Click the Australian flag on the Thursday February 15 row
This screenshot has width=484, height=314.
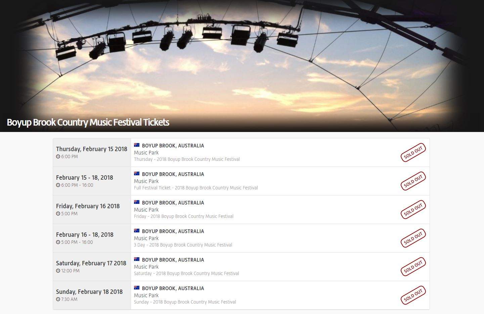(137, 145)
